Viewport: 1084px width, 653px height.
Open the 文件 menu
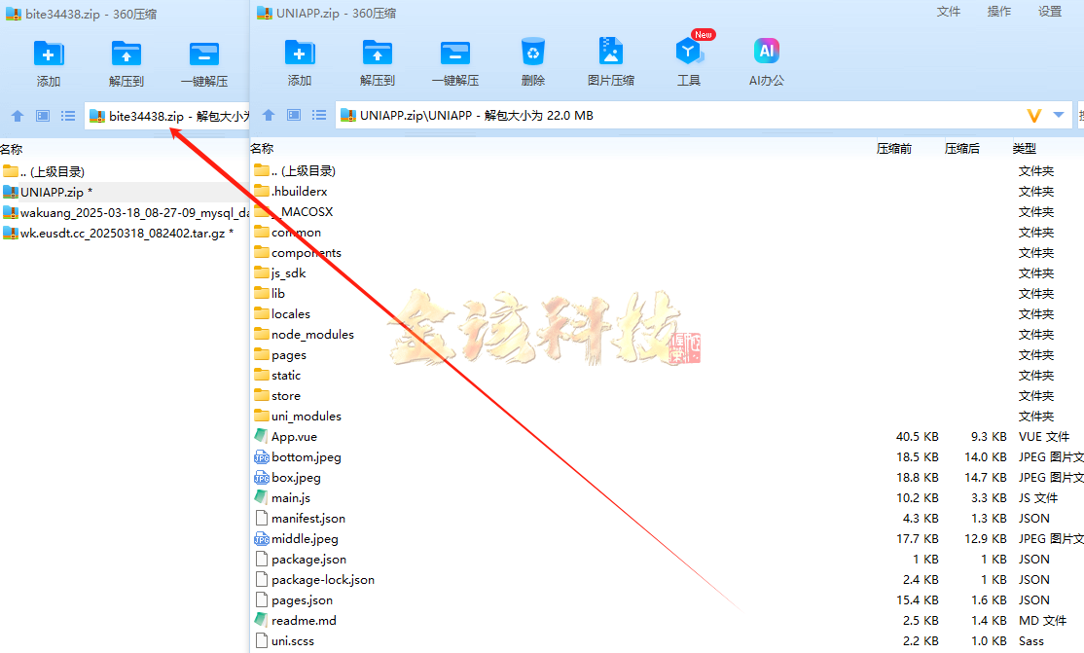tap(948, 12)
